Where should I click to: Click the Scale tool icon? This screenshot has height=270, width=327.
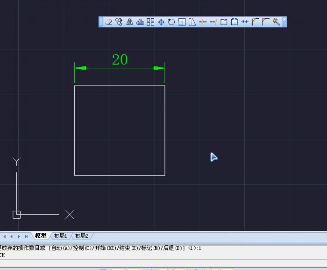click(x=182, y=22)
